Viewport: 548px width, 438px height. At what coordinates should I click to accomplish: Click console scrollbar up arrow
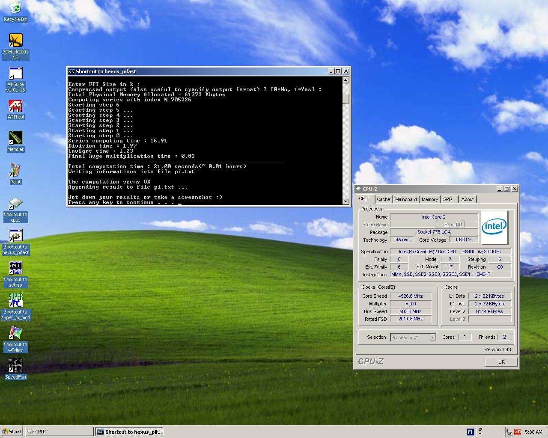pos(346,80)
